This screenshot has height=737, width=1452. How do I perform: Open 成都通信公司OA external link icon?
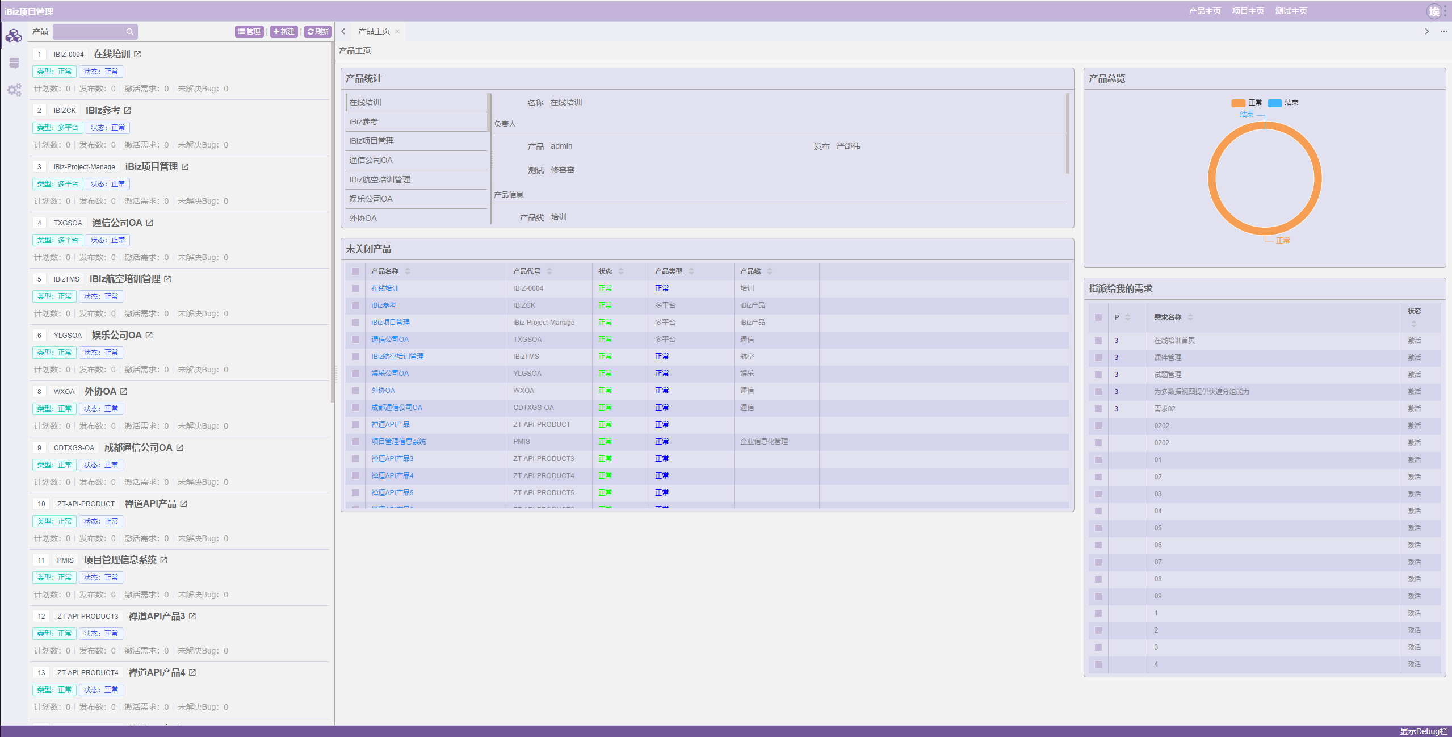coord(179,448)
